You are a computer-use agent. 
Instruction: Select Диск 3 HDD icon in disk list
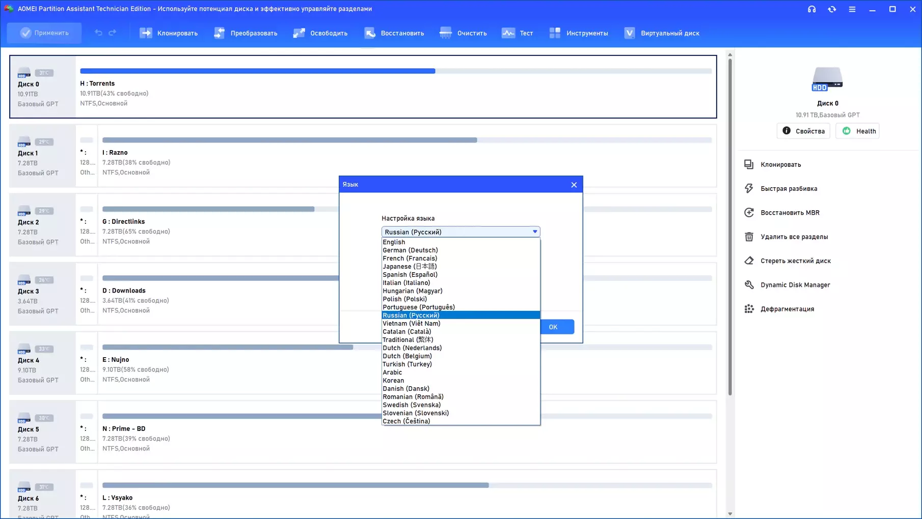[24, 280]
